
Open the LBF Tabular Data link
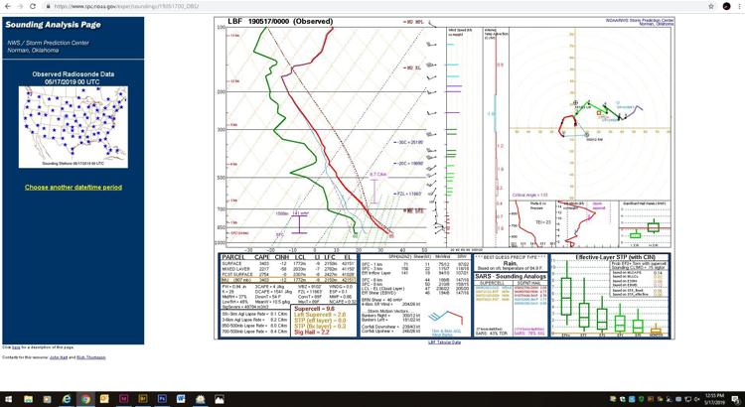click(x=444, y=341)
